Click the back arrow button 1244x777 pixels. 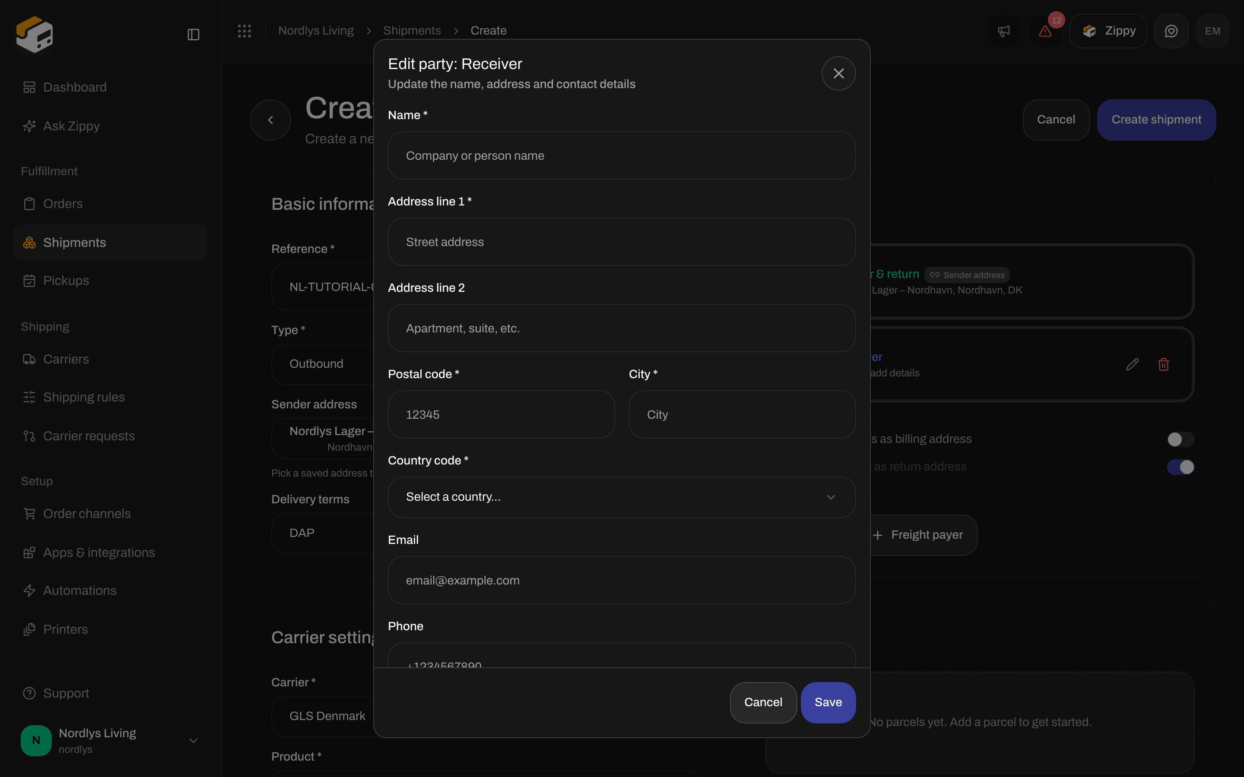tap(270, 120)
